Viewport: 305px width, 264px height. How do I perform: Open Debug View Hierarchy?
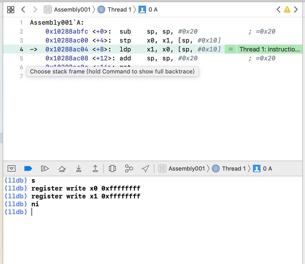112,168
